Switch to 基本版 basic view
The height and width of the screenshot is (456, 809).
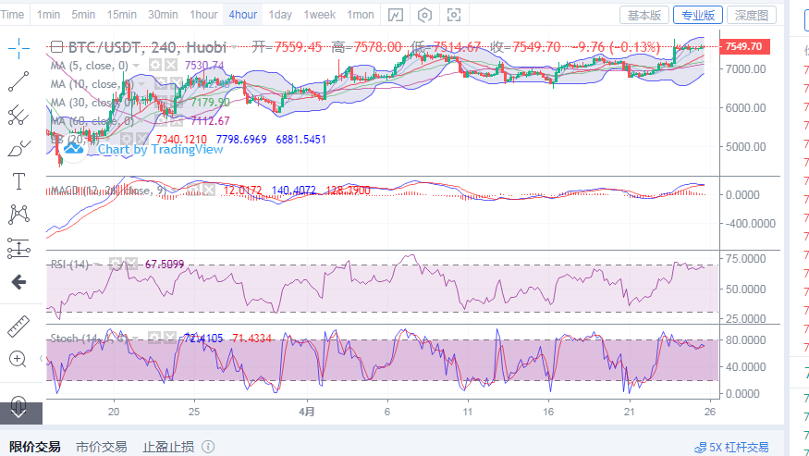pyautogui.click(x=644, y=15)
